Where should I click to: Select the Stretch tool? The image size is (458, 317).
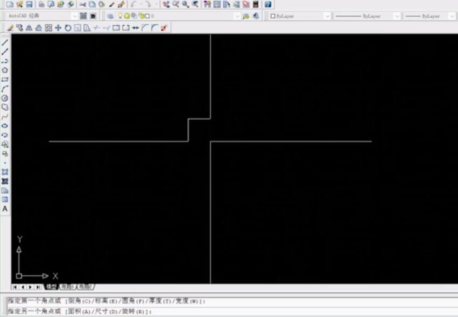(x=87, y=28)
